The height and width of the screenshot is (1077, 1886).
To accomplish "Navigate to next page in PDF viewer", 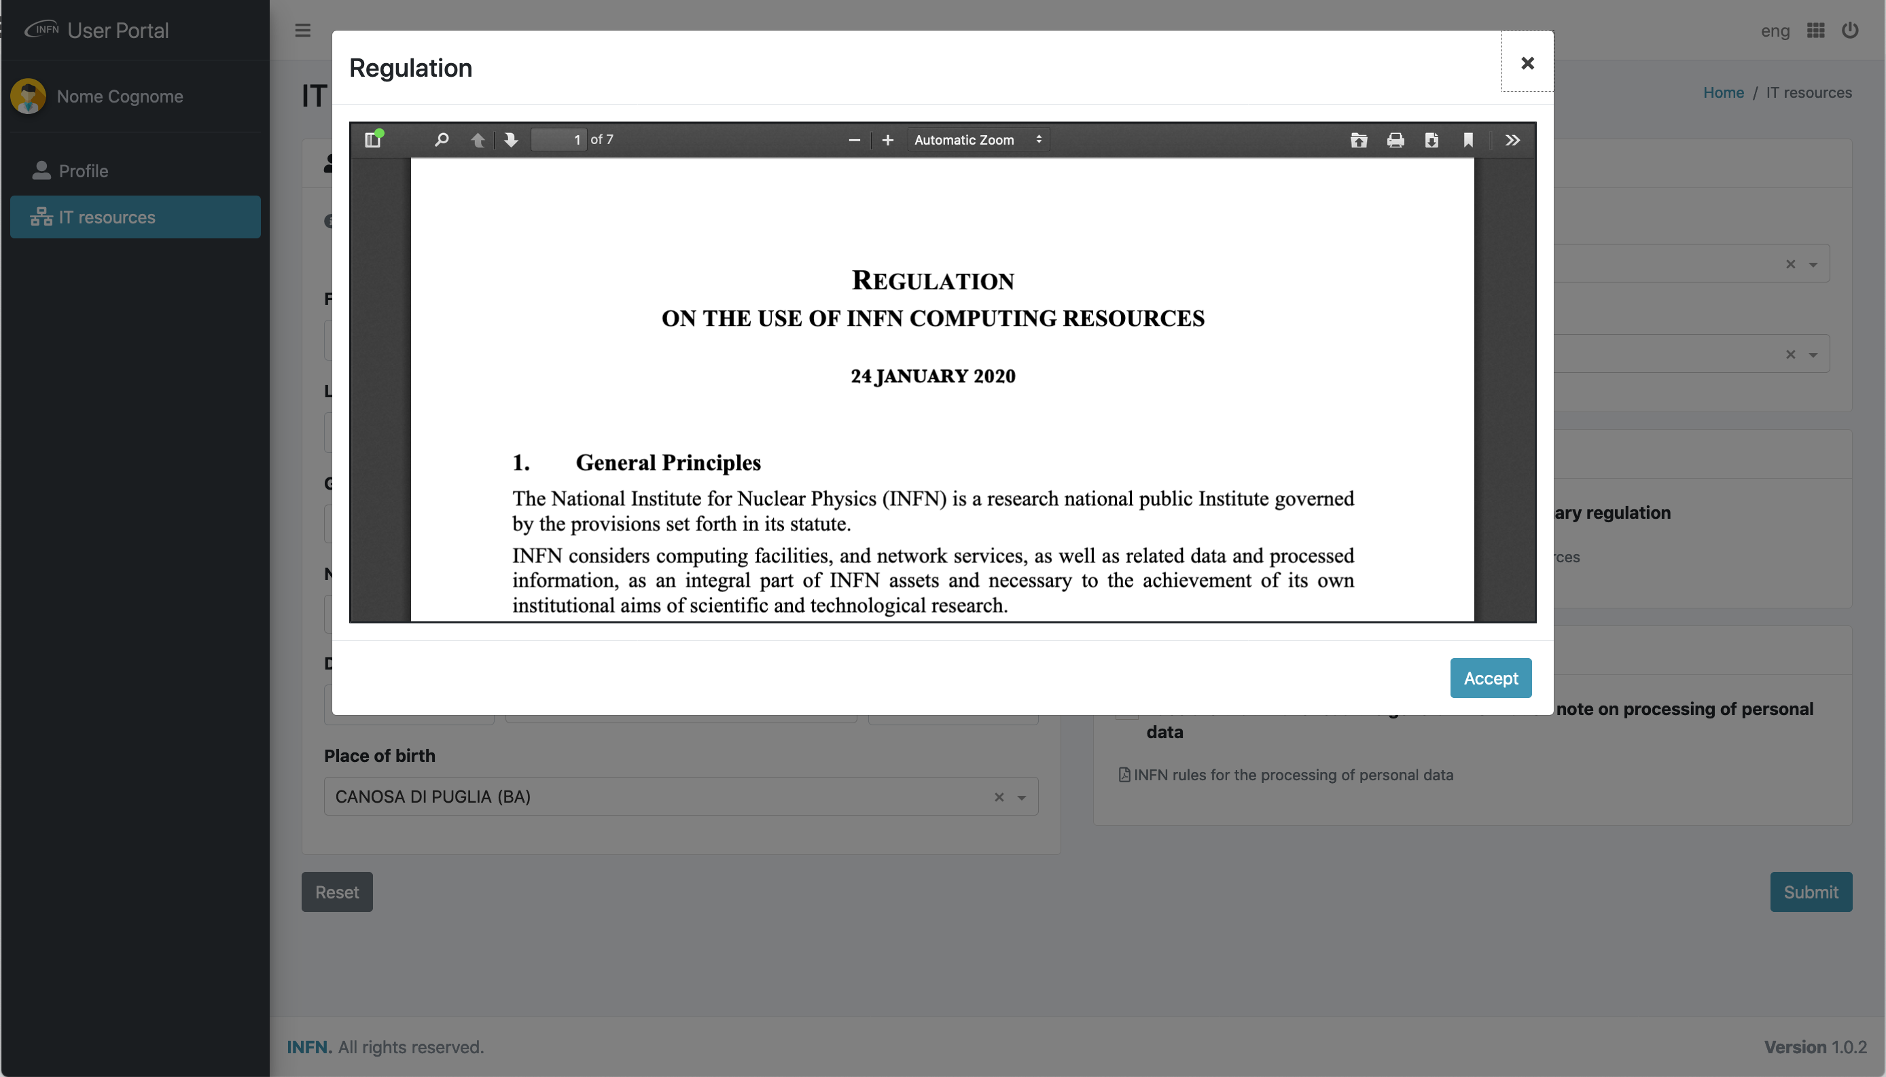I will 509,140.
